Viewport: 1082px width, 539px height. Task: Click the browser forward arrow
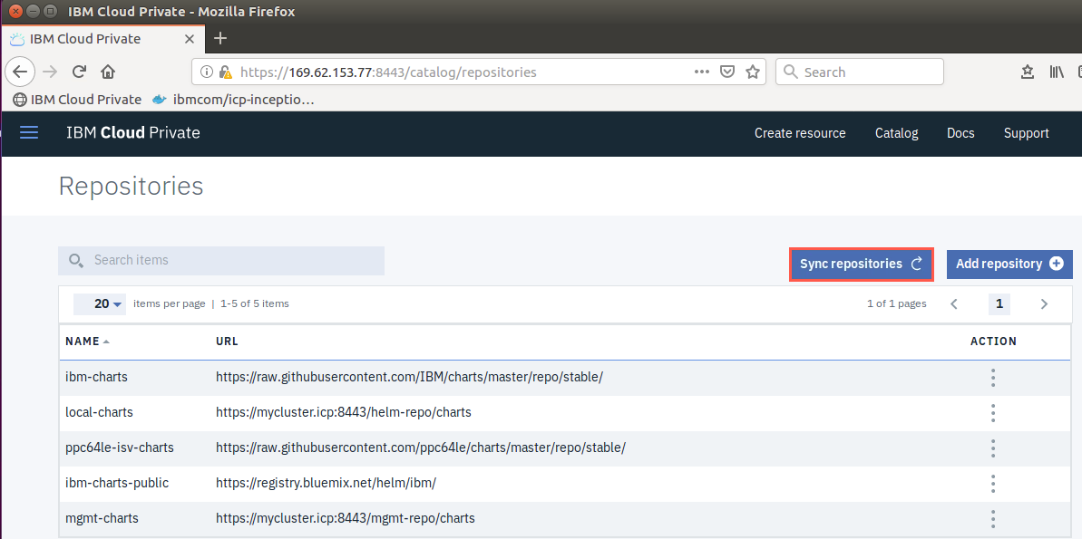(x=50, y=72)
